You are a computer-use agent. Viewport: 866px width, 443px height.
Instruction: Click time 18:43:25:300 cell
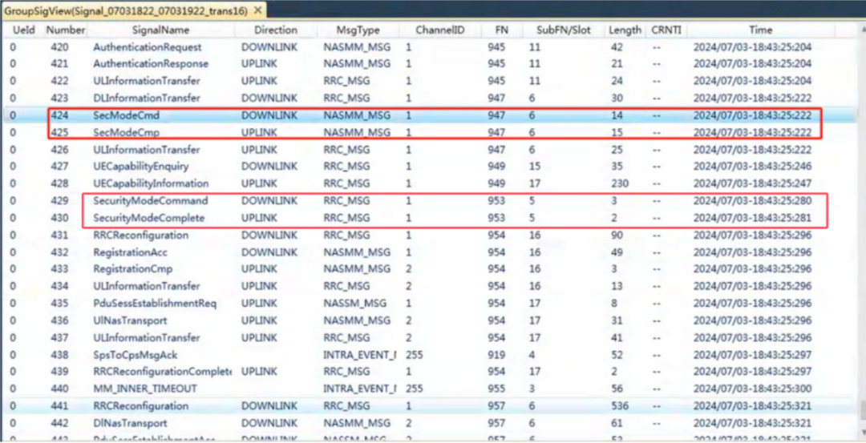(x=752, y=389)
